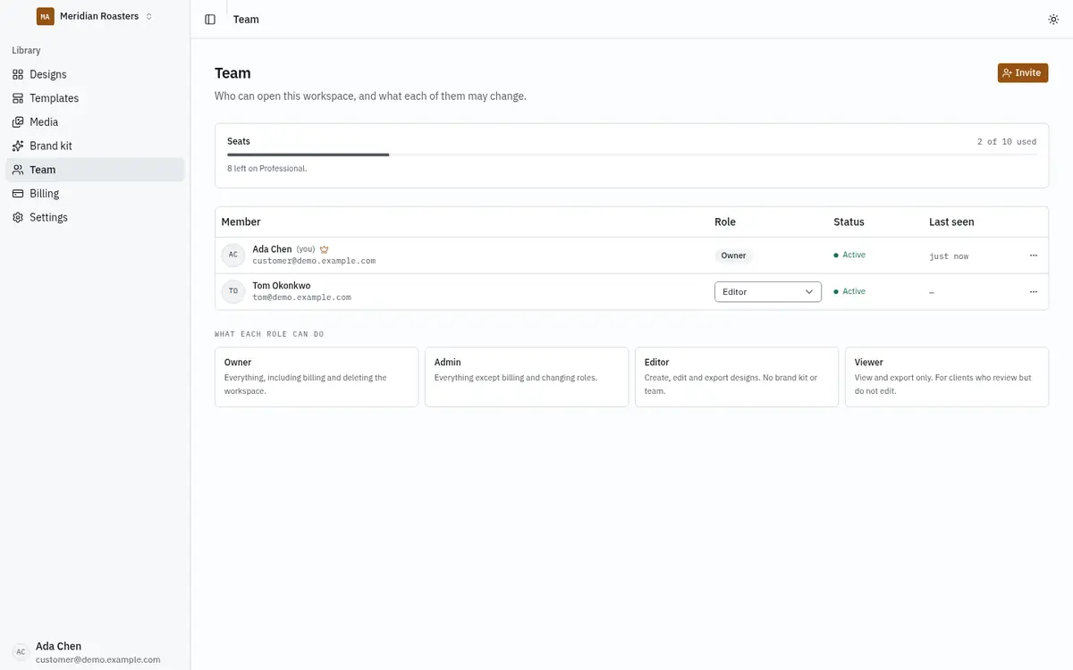
Task: Click the Role column header
Action: tap(725, 222)
